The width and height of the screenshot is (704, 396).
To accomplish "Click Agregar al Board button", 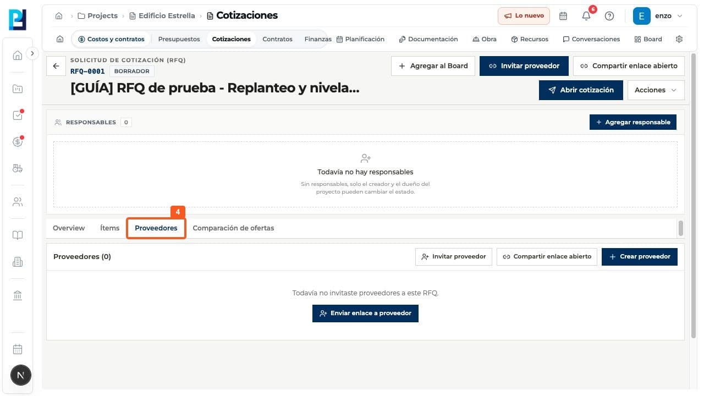I will (433, 65).
